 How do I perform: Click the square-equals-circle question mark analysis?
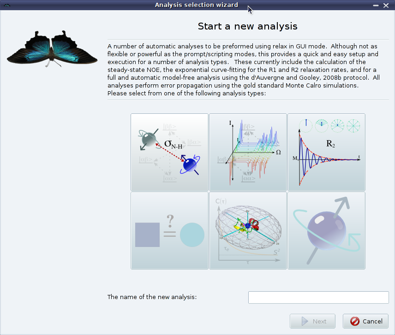pyautogui.click(x=169, y=230)
